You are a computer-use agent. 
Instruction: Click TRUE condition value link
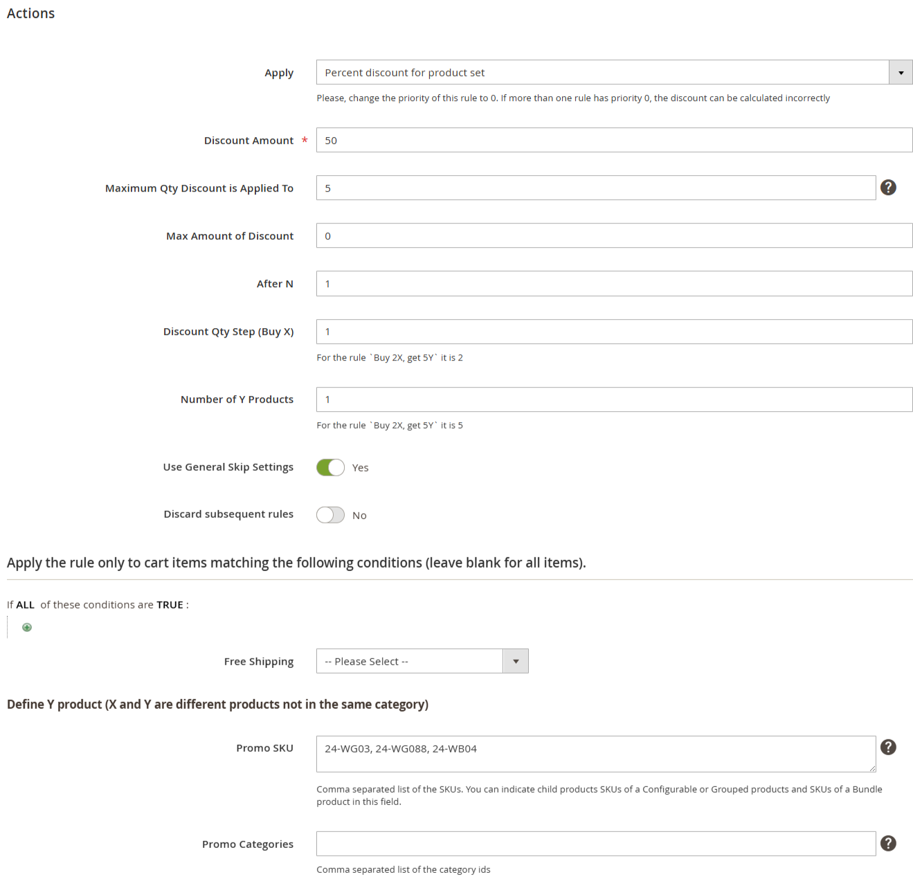170,605
